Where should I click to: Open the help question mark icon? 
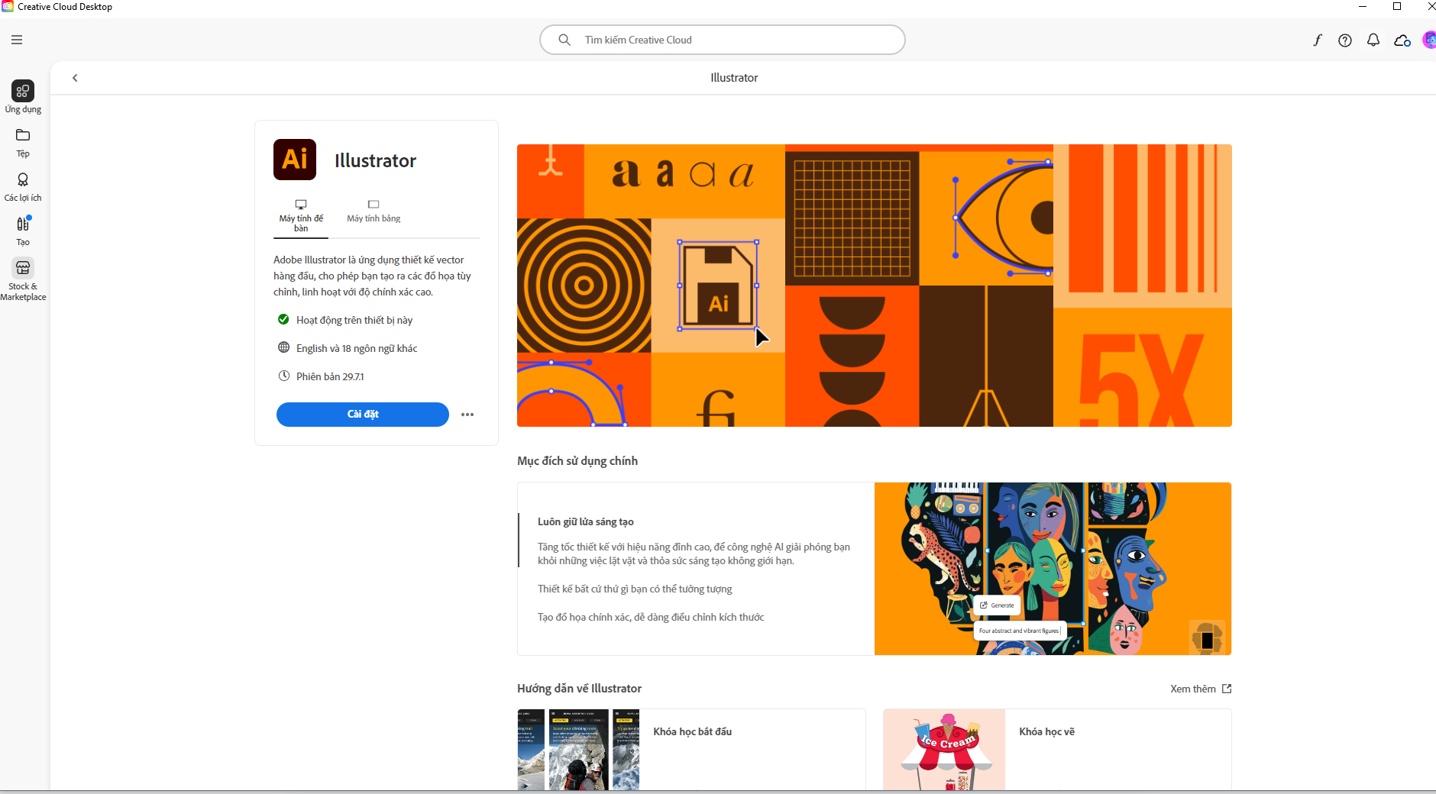[x=1345, y=40]
